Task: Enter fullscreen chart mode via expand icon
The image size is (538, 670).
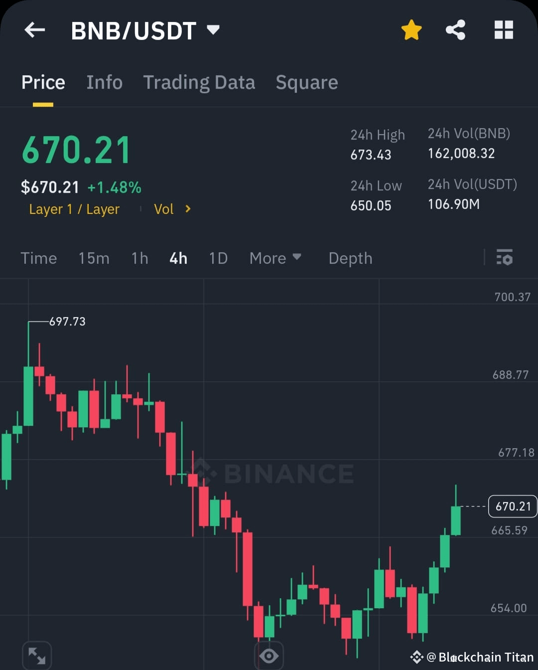Action: 37,655
